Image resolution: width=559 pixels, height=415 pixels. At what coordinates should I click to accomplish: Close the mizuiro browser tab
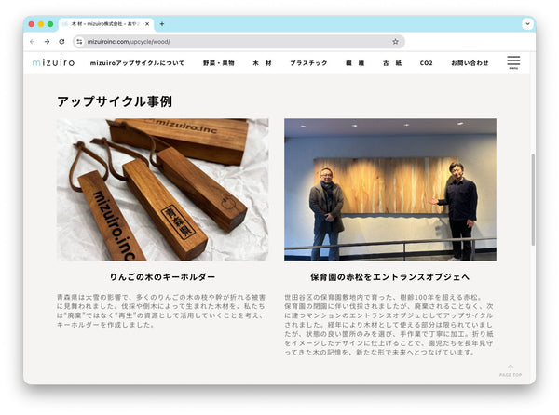147,24
